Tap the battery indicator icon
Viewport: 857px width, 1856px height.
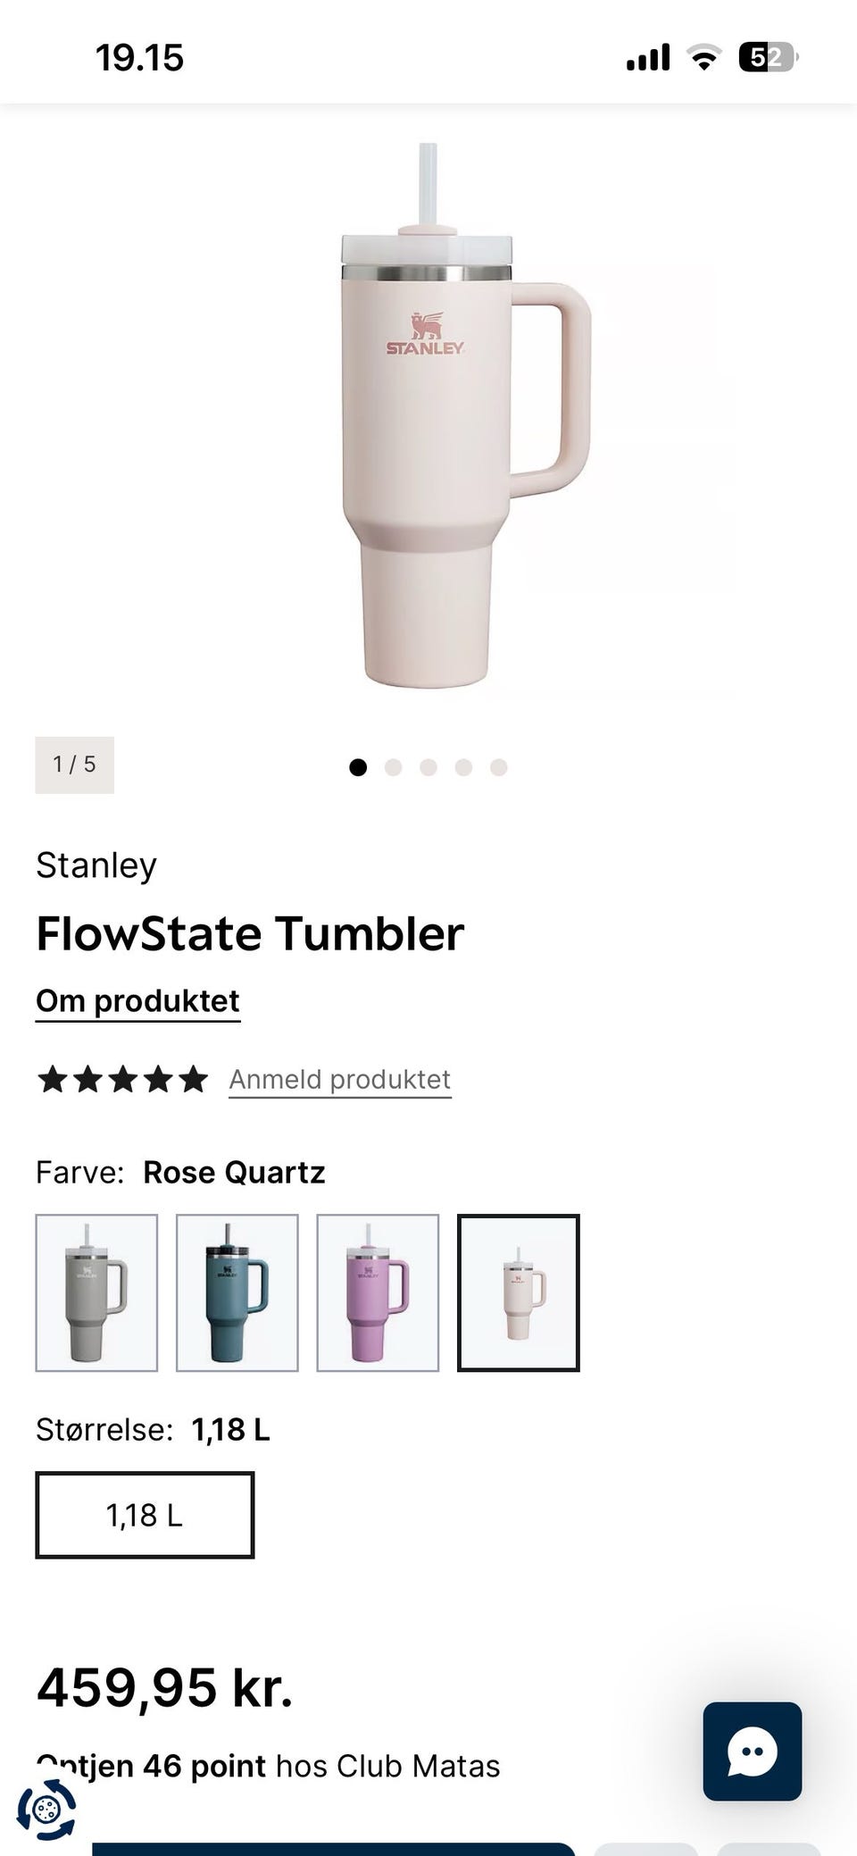pyautogui.click(x=768, y=58)
